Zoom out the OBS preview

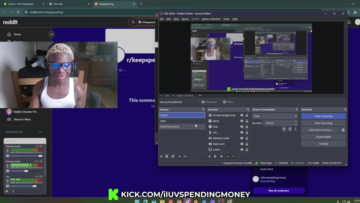pyautogui.click(x=161, y=96)
